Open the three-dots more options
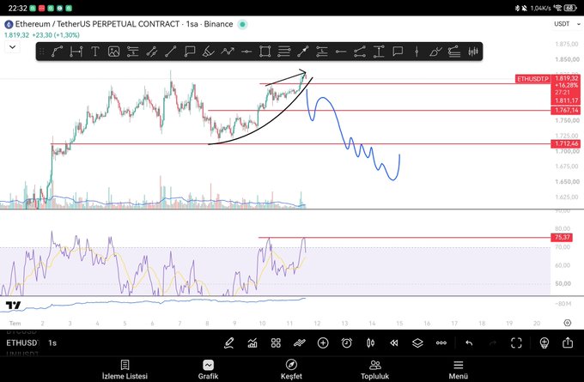 pos(441,343)
